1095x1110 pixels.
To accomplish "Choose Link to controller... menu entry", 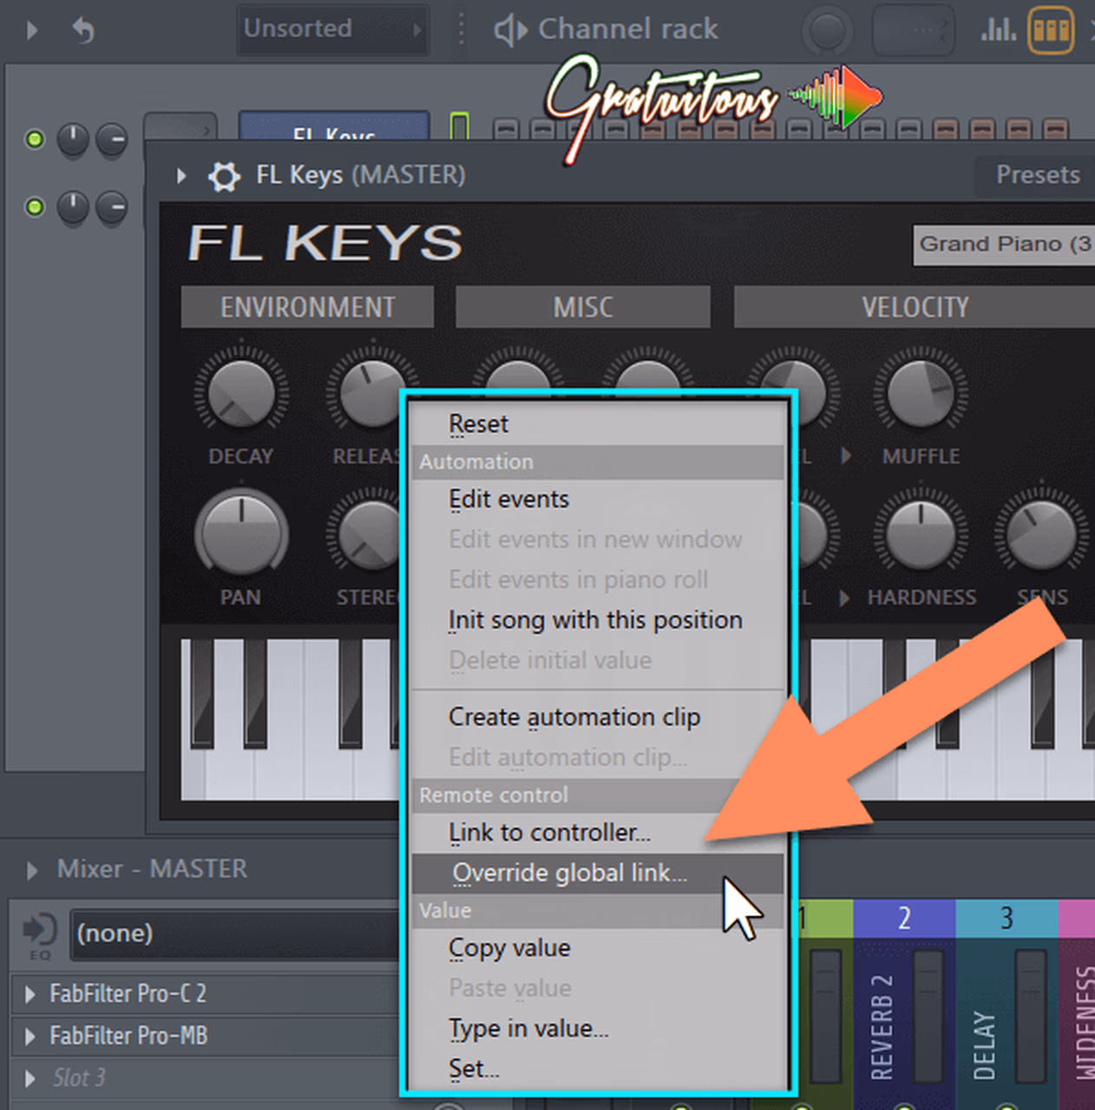I will [x=597, y=833].
